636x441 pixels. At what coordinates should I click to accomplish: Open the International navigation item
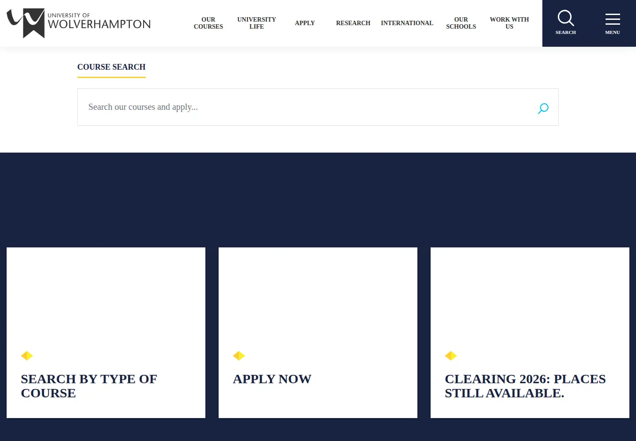tap(407, 23)
